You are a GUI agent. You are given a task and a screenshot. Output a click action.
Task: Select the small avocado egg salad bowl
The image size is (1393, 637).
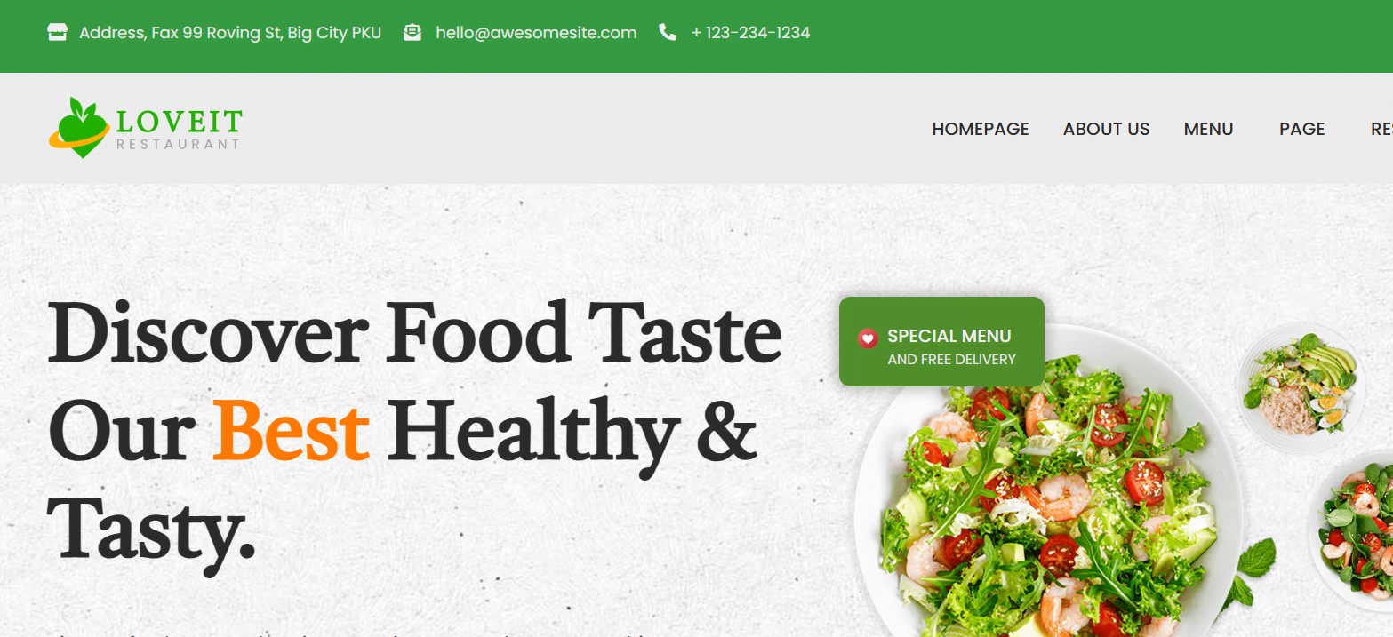pos(1301,389)
